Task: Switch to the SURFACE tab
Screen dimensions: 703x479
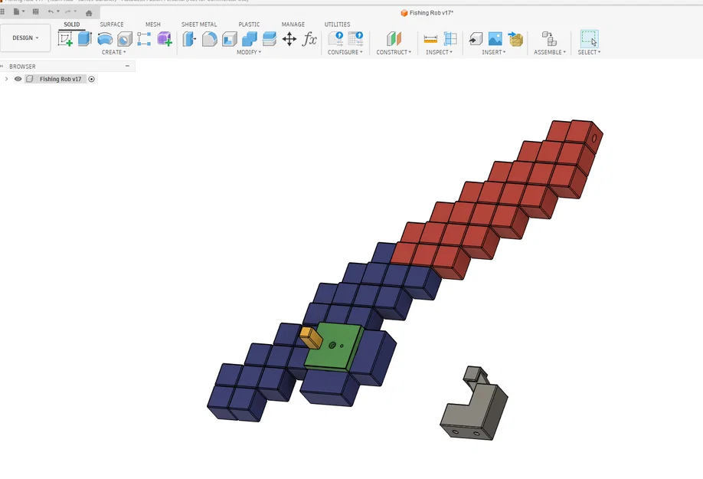Action: coord(112,25)
